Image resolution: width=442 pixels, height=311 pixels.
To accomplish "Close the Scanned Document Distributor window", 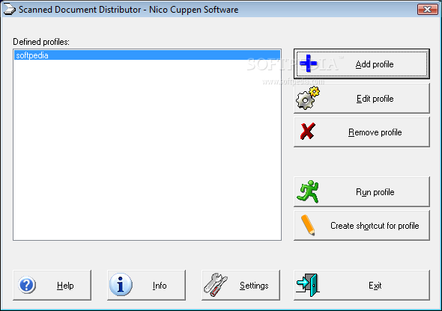I will [427, 9].
